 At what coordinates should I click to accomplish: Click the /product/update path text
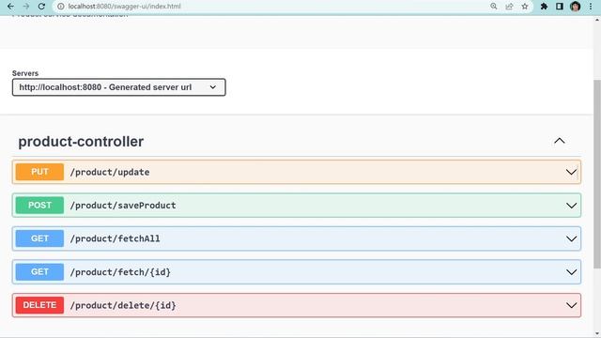pyautogui.click(x=110, y=172)
